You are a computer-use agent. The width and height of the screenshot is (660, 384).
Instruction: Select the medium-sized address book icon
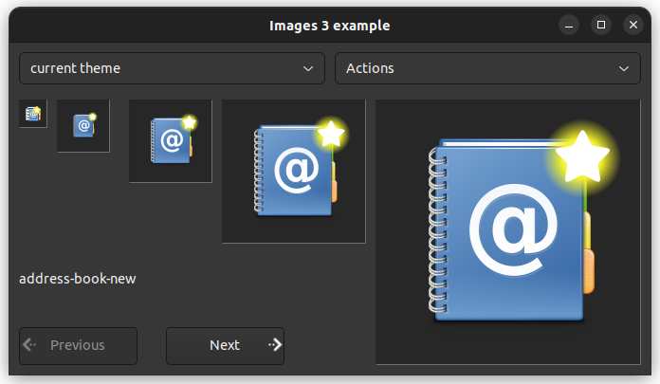(x=171, y=140)
